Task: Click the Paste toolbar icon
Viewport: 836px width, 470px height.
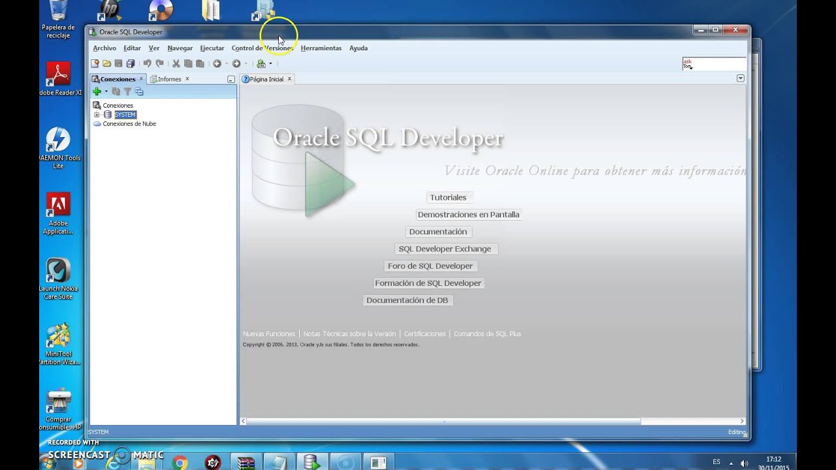Action: 200,63
